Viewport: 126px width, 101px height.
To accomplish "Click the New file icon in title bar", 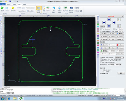I will (4, 1).
